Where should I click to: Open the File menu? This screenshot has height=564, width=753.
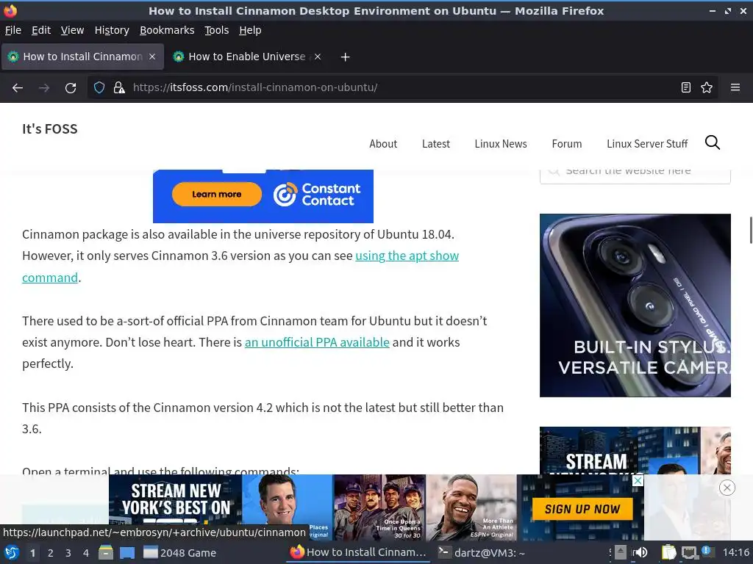tap(13, 30)
